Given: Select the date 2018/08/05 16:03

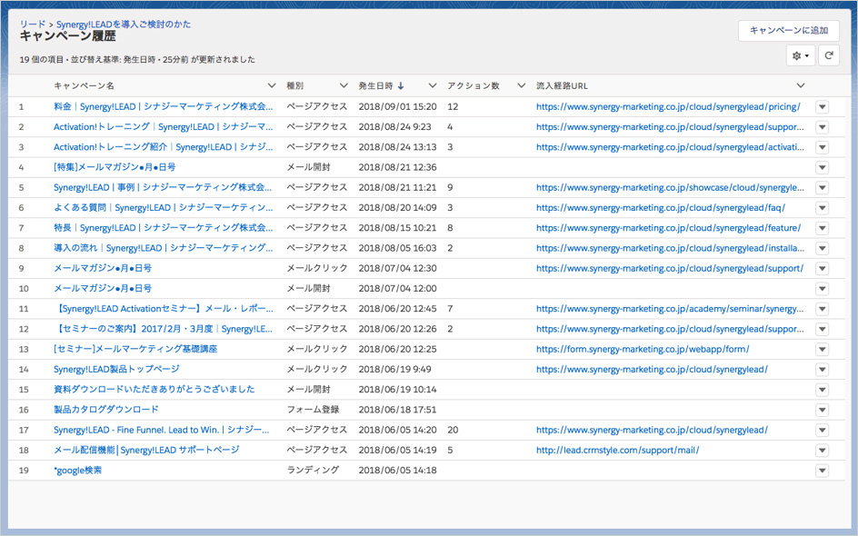Looking at the screenshot, I should (x=398, y=248).
